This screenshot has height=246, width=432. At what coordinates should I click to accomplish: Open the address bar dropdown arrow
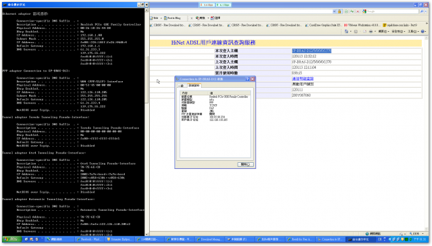335,11
